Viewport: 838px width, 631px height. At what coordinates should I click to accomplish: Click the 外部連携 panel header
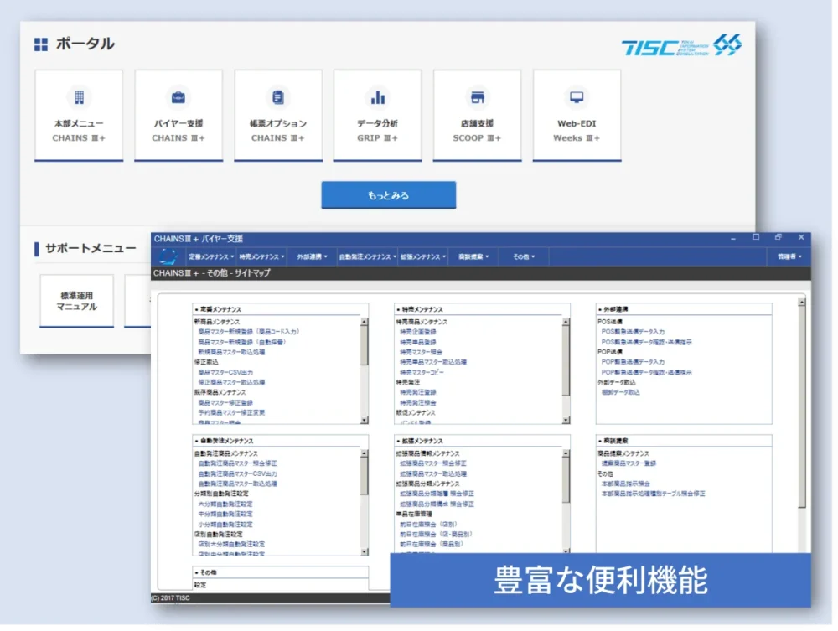click(x=684, y=309)
